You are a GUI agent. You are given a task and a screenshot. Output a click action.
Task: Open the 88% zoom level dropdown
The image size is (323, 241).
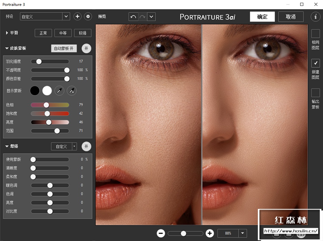coord(243,233)
